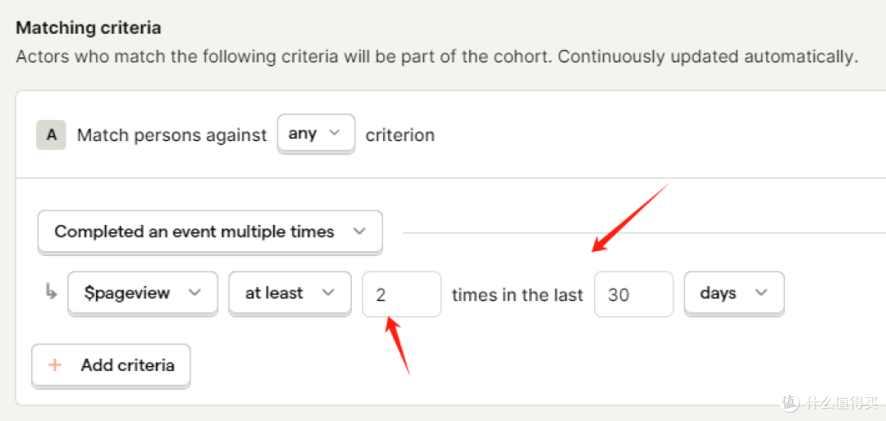Screen dimensions: 886x421
Task: Click the 'criterion' text label
Action: (400, 135)
